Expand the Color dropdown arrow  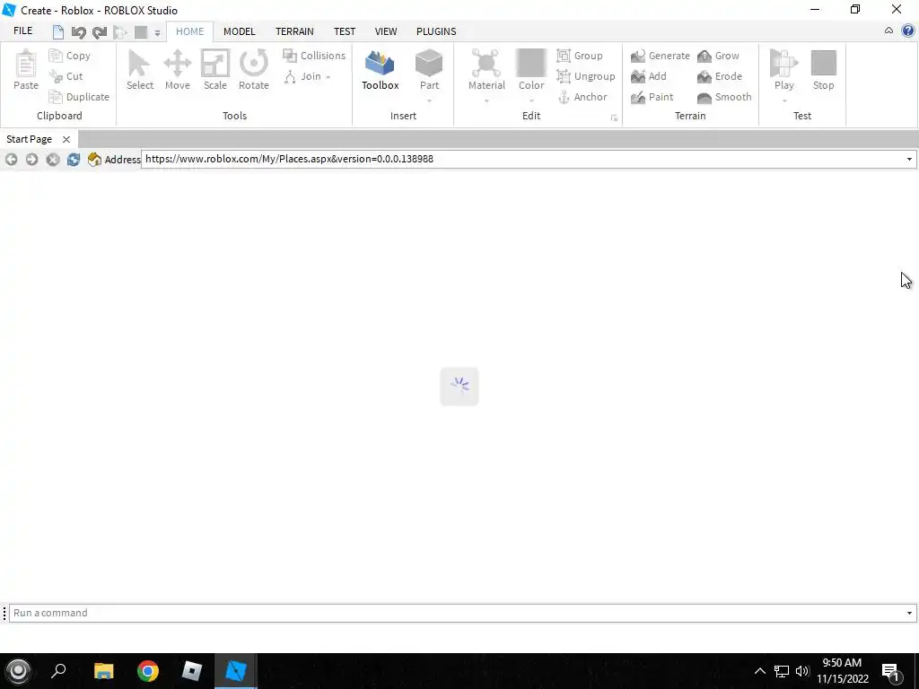pyautogui.click(x=531, y=100)
